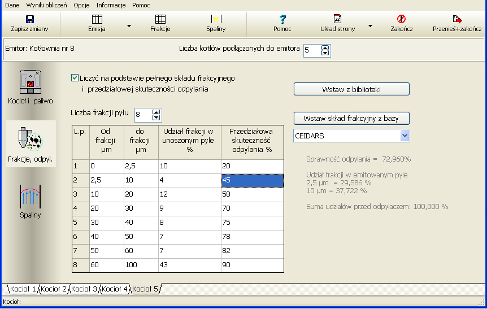Click Wstaw skład frakcyjny z bazy button

(x=351, y=118)
